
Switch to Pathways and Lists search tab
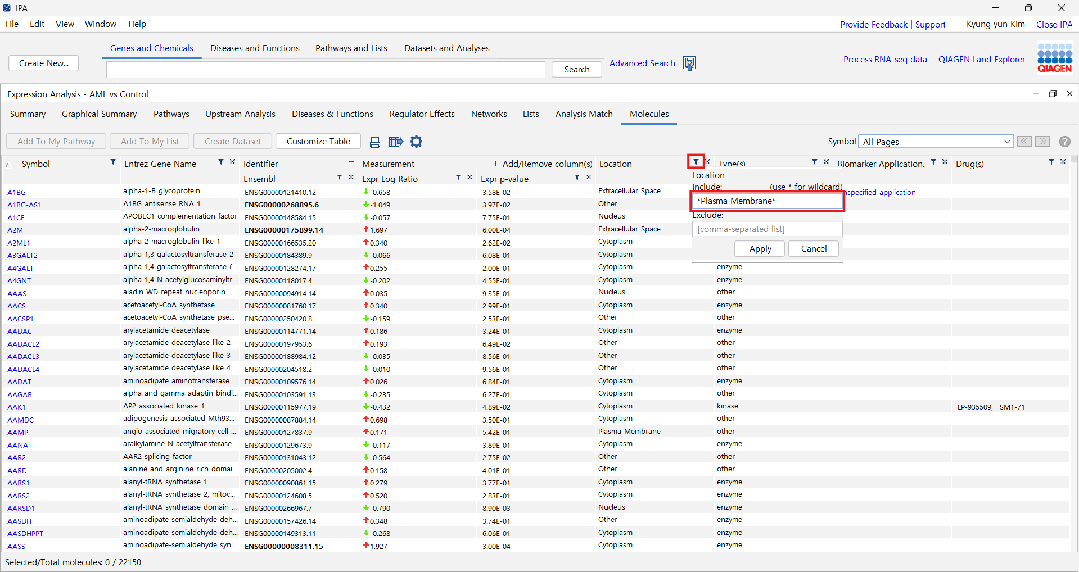351,48
